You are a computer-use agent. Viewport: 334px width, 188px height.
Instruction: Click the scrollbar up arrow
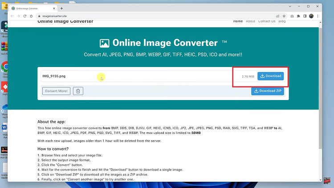point(320,22)
